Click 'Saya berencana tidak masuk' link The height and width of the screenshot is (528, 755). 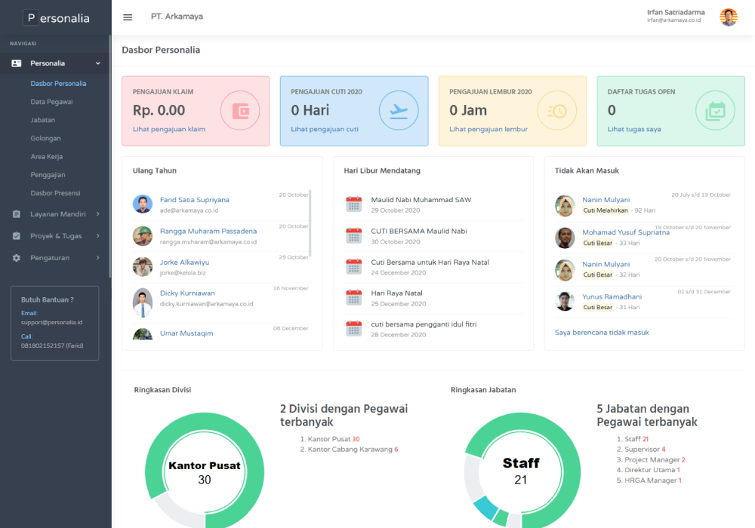(x=602, y=333)
